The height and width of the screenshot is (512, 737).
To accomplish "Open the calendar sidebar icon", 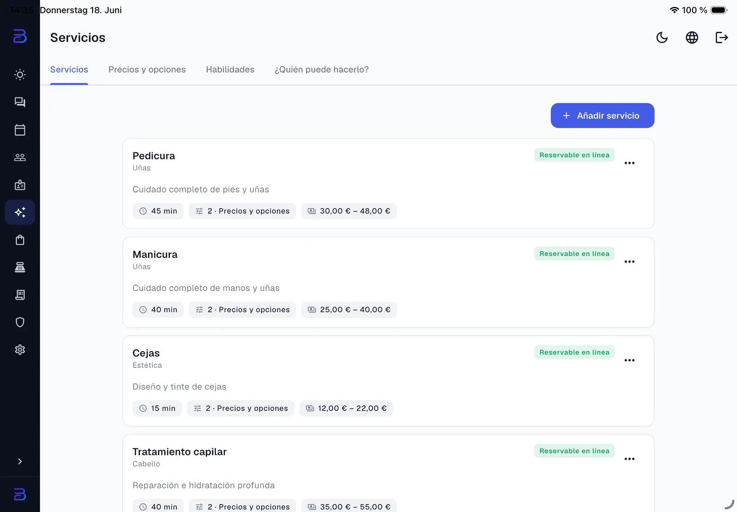I will coord(20,130).
